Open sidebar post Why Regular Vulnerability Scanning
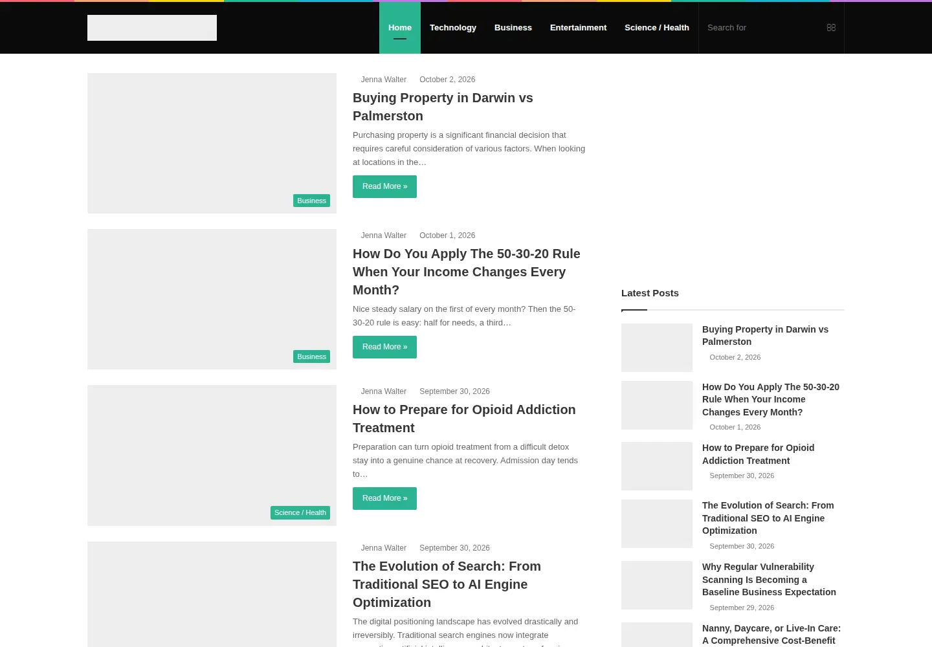This screenshot has width=932, height=647. [x=769, y=580]
